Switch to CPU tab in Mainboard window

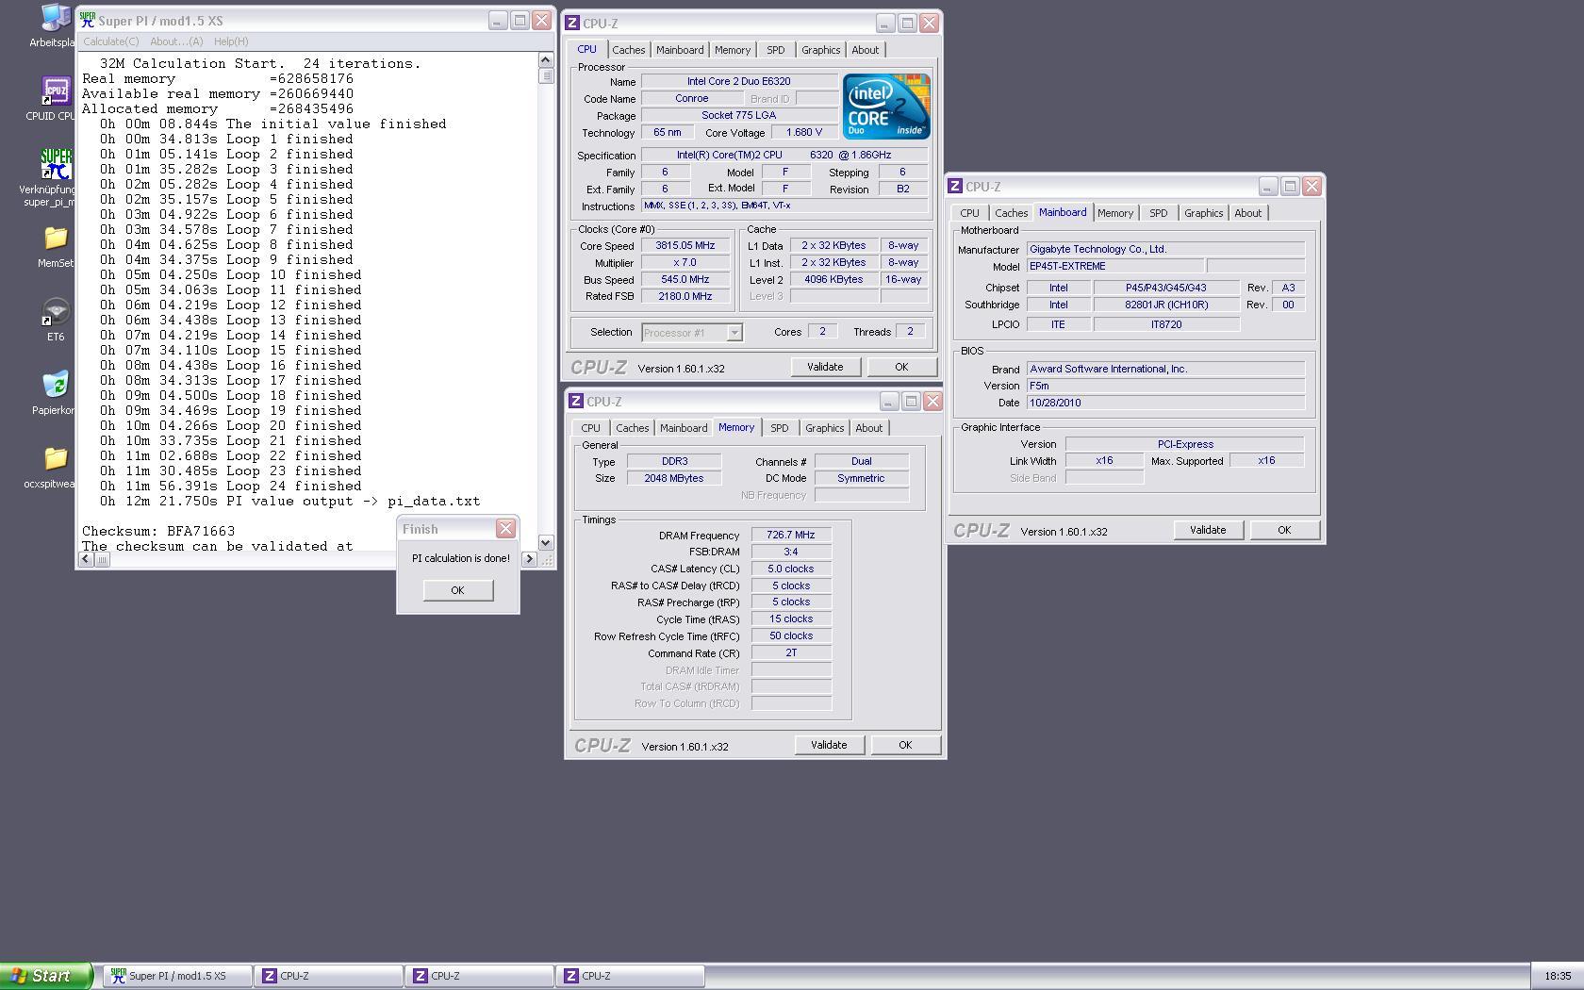pyautogui.click(x=970, y=213)
